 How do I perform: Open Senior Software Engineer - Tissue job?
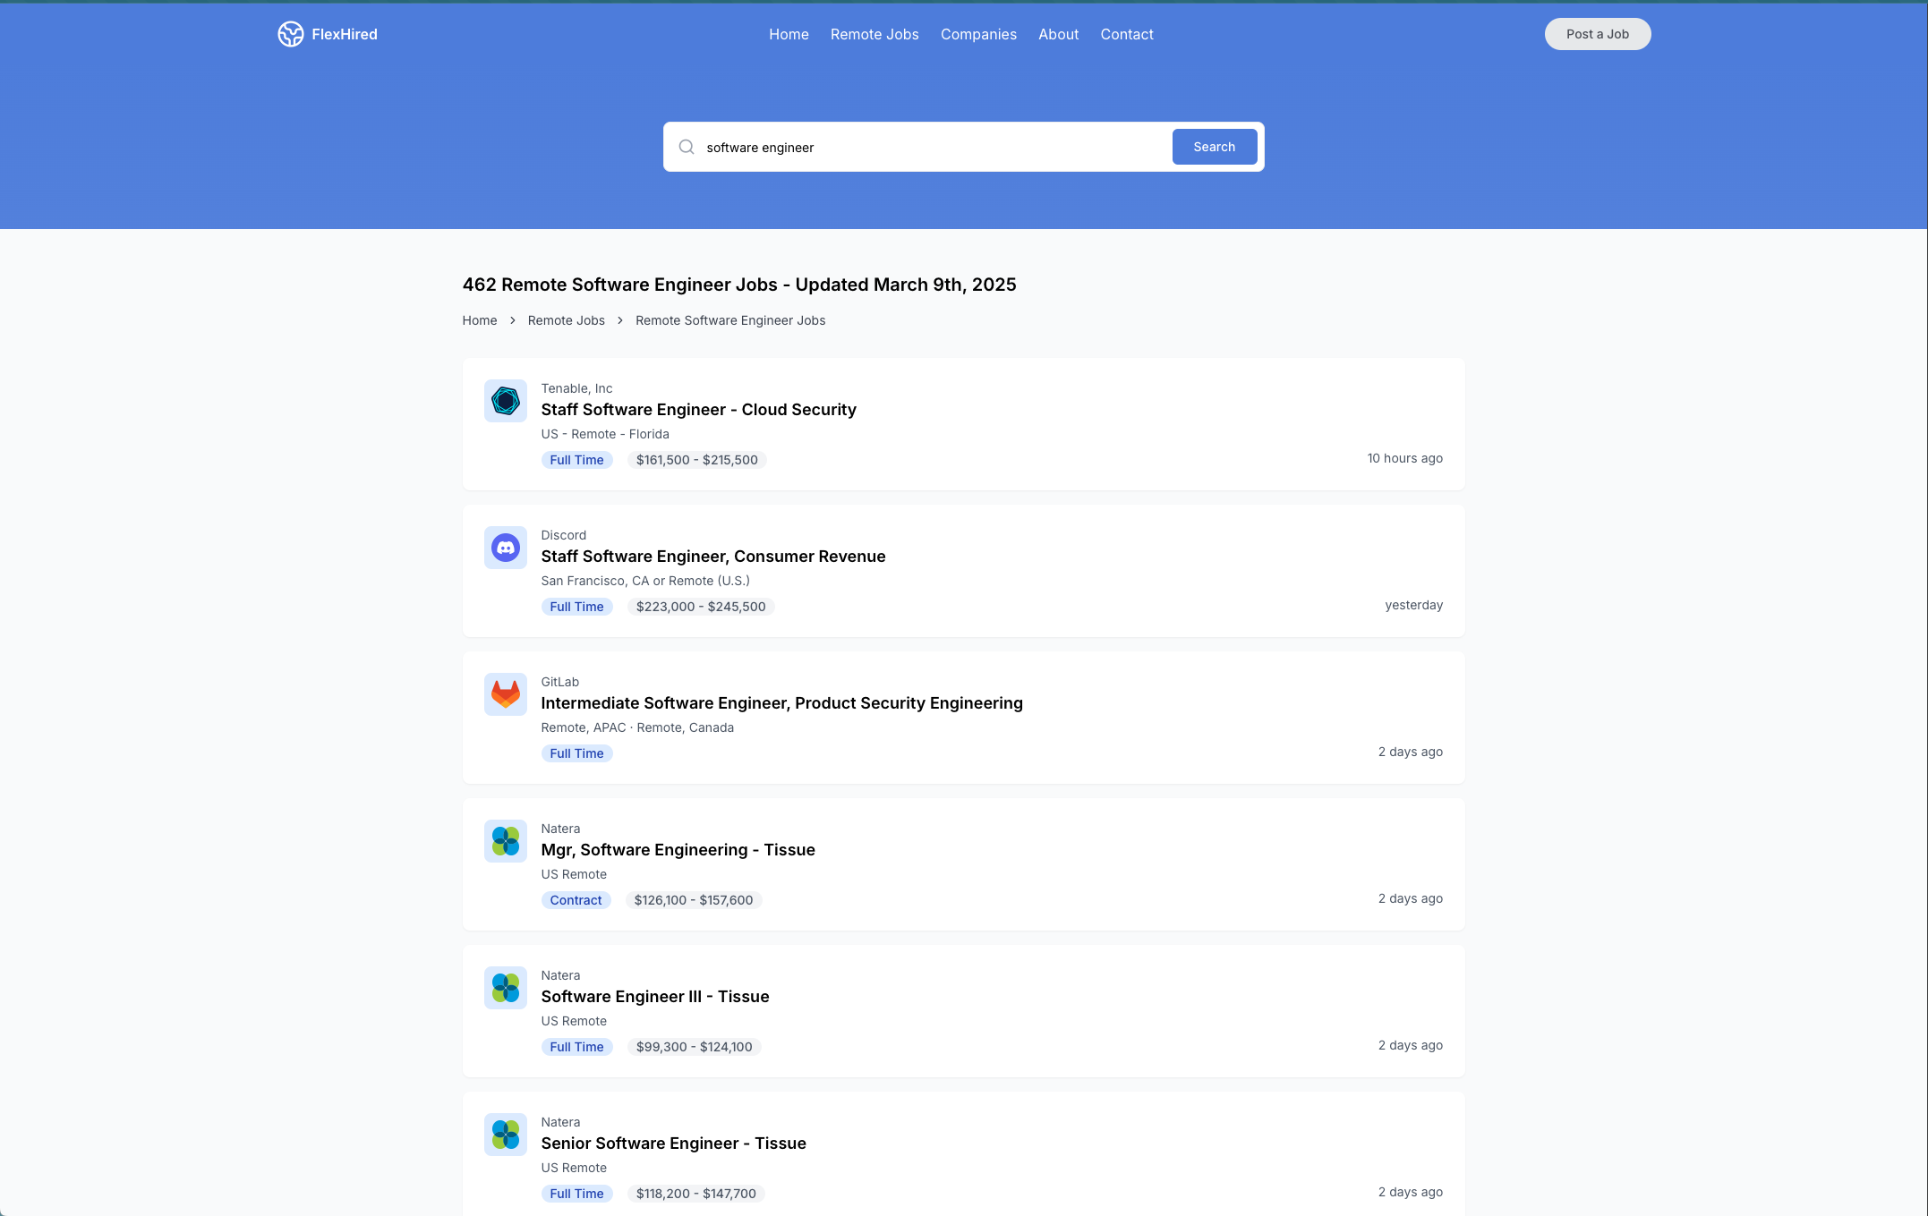pyautogui.click(x=674, y=1143)
